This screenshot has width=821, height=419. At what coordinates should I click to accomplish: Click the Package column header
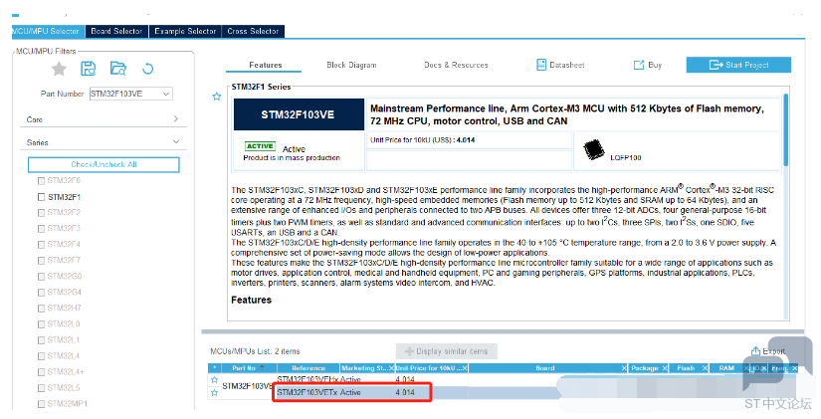pyautogui.click(x=645, y=368)
